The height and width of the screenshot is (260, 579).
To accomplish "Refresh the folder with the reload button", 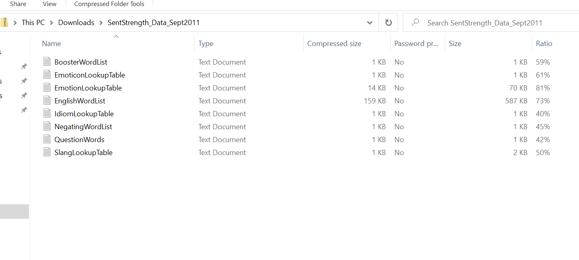I will (388, 23).
